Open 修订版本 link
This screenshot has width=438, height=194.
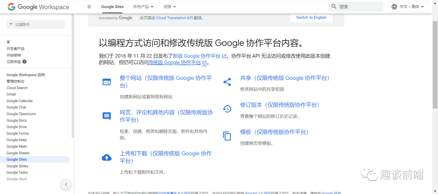(280, 105)
